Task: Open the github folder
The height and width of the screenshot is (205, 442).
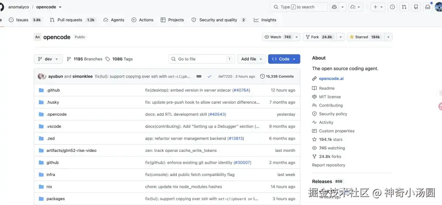Action: pyautogui.click(x=52, y=163)
